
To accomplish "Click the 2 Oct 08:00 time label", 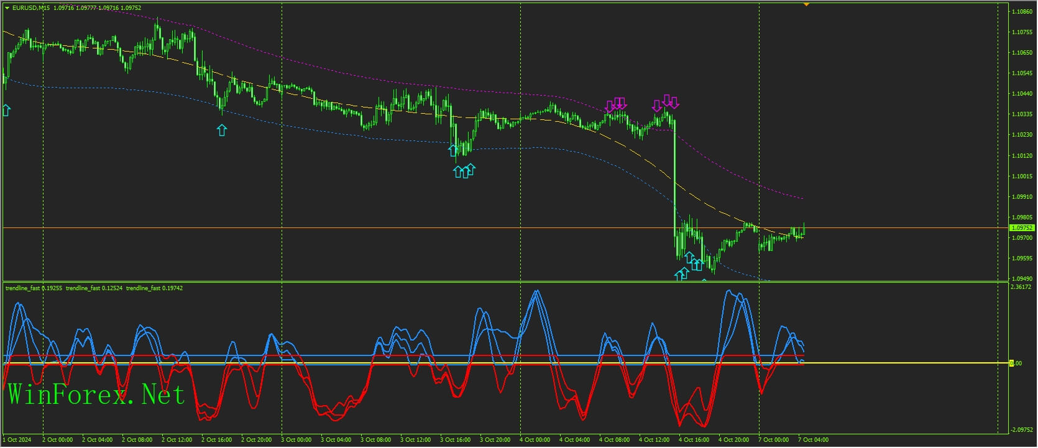I will click(137, 440).
